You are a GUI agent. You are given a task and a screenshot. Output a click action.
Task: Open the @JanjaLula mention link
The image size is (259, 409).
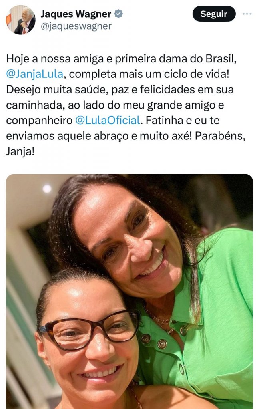[34, 74]
